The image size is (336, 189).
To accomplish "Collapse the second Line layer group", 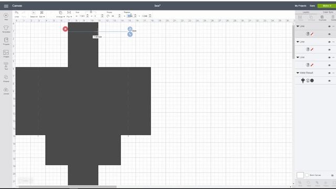I will tap(298, 41).
